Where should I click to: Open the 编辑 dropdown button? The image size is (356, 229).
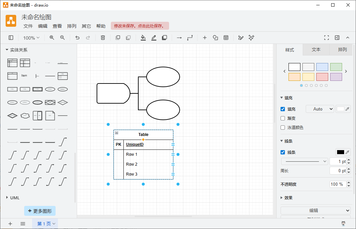[315, 211]
